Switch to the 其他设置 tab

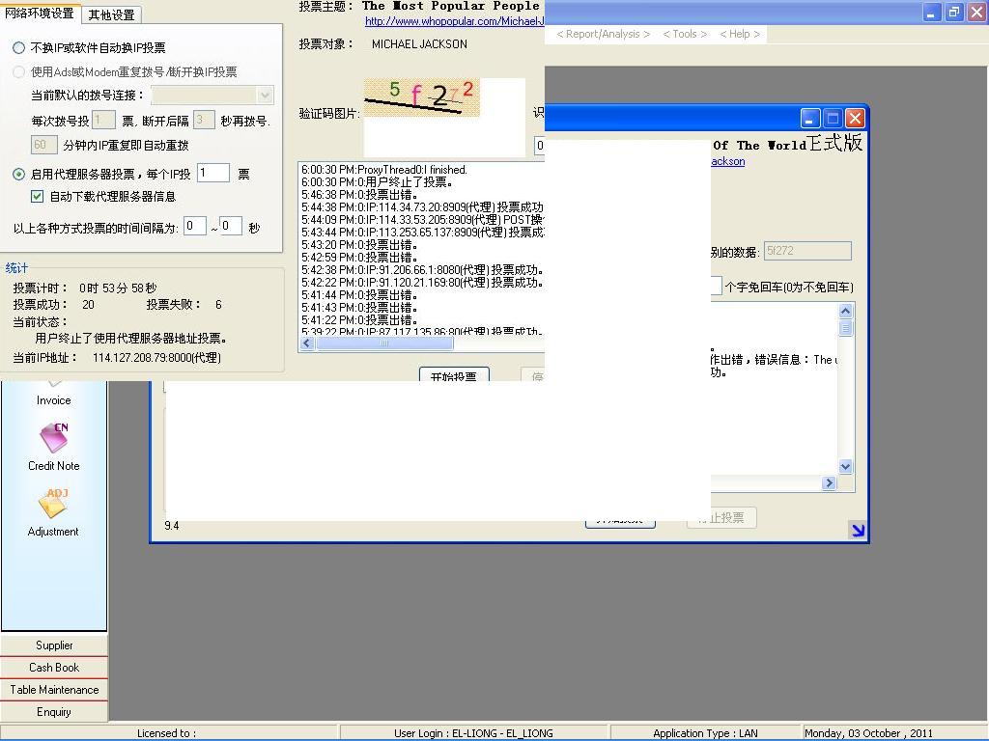111,14
